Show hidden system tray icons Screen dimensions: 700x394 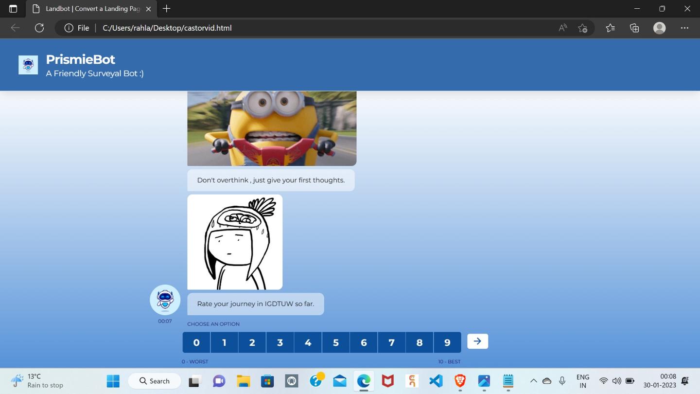(x=533, y=381)
